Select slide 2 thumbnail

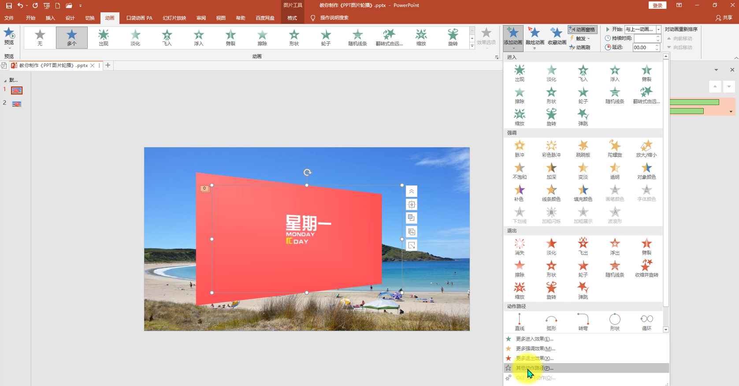point(17,104)
